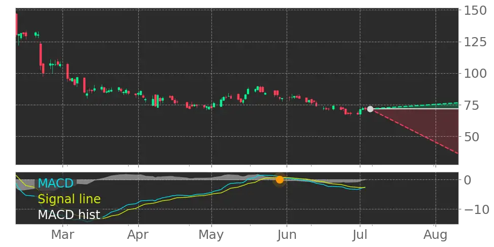Click the orange MACD crossover marker
494x247 pixels.
pyautogui.click(x=280, y=180)
